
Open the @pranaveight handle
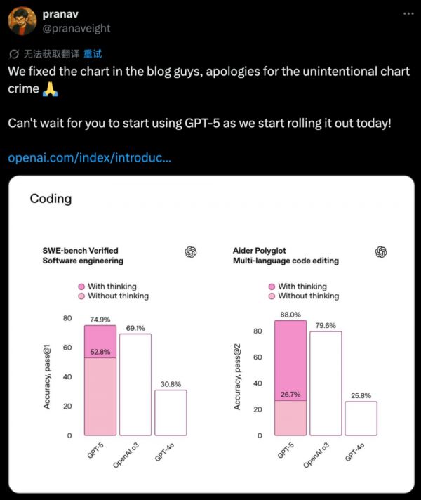[x=76, y=29]
